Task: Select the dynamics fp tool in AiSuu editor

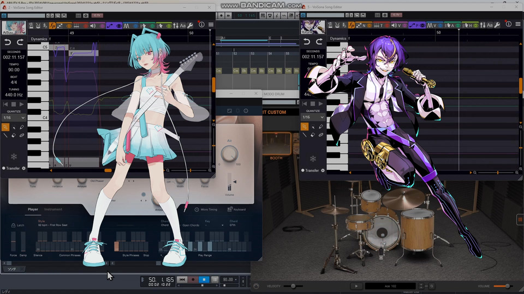Action: pyautogui.click(x=52, y=25)
